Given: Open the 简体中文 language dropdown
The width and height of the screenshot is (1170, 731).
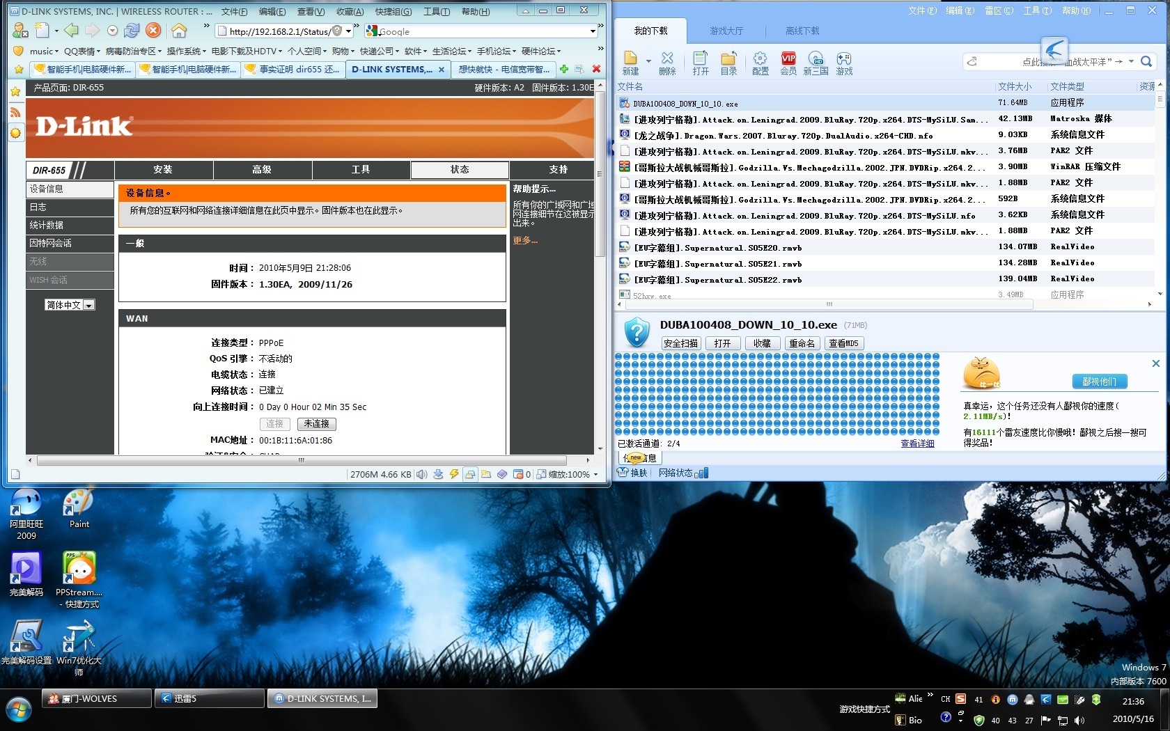Looking at the screenshot, I should (x=70, y=305).
